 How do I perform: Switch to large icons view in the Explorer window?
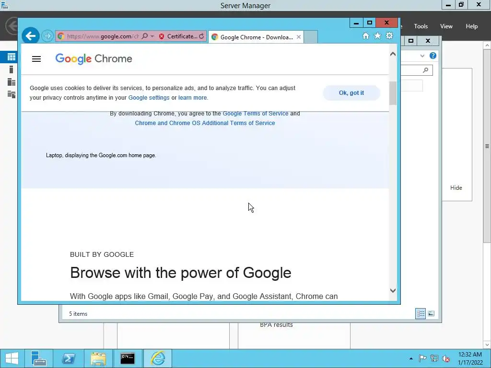(431, 313)
